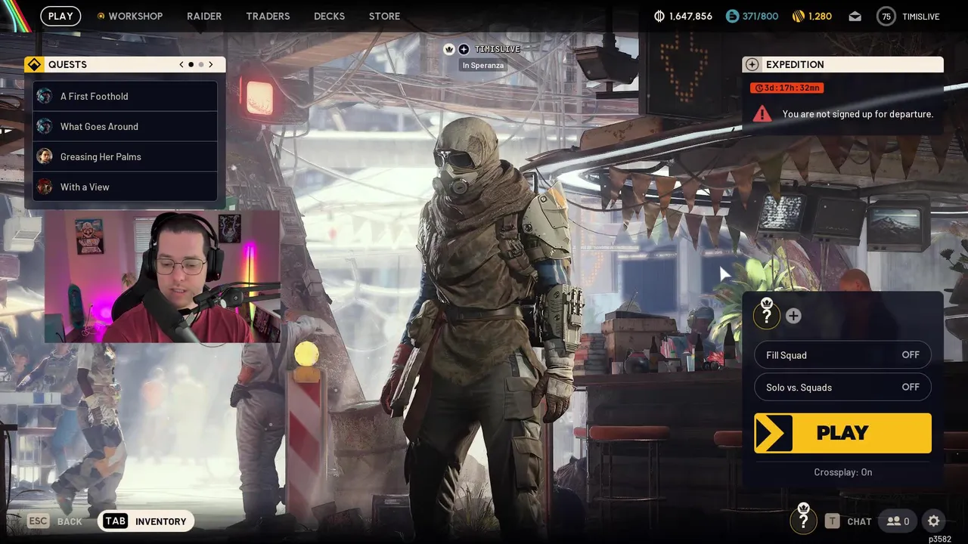Go to the TRADERS tab

[x=268, y=16]
